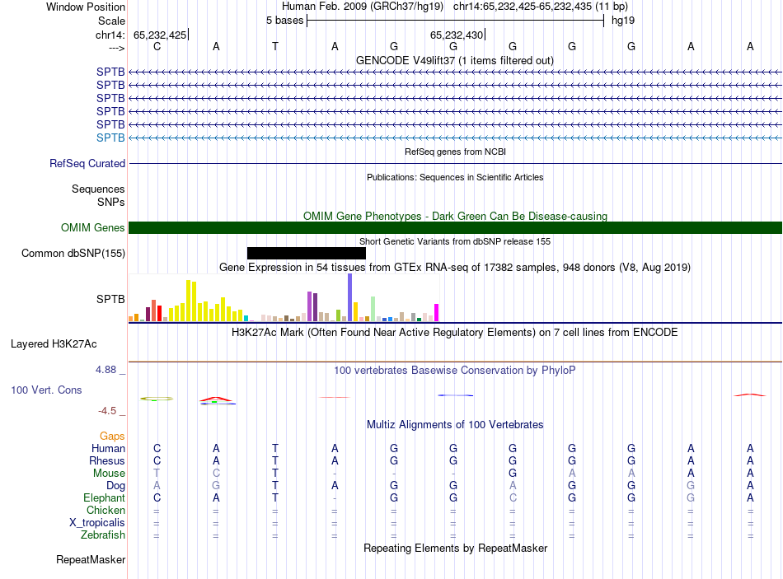Click the Sequences track label
Viewport: 783px width, 579px height.
98,189
